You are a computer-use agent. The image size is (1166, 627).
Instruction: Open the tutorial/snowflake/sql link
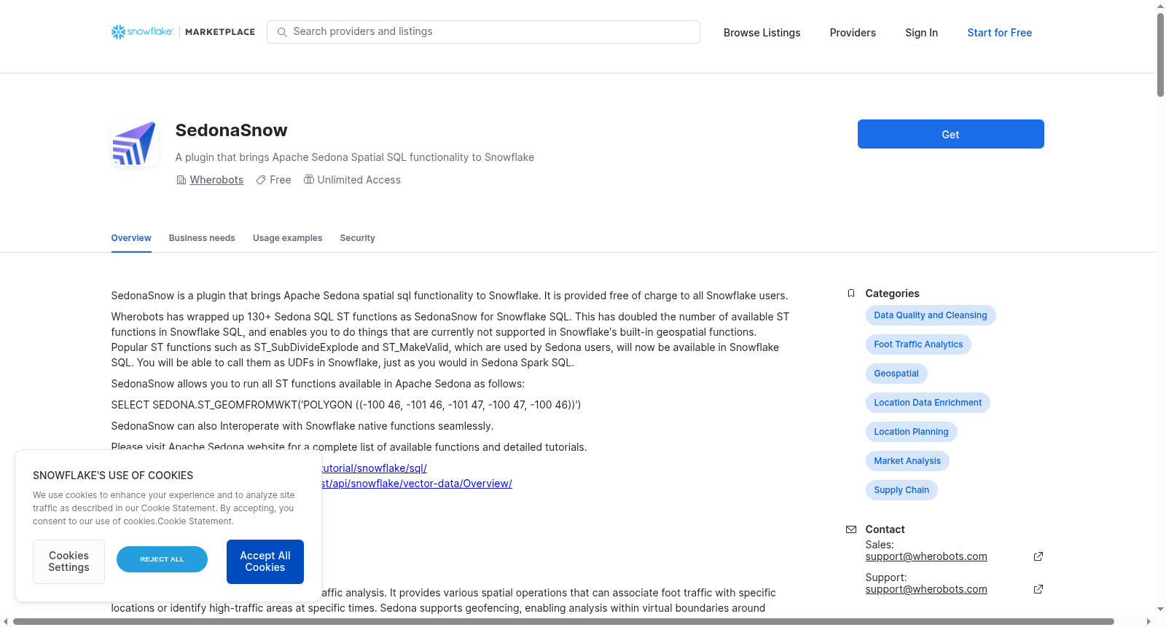click(375, 468)
